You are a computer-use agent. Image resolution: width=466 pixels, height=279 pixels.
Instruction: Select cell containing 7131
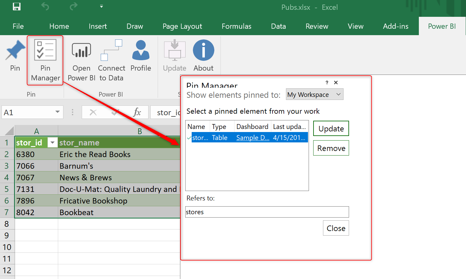coord(36,189)
